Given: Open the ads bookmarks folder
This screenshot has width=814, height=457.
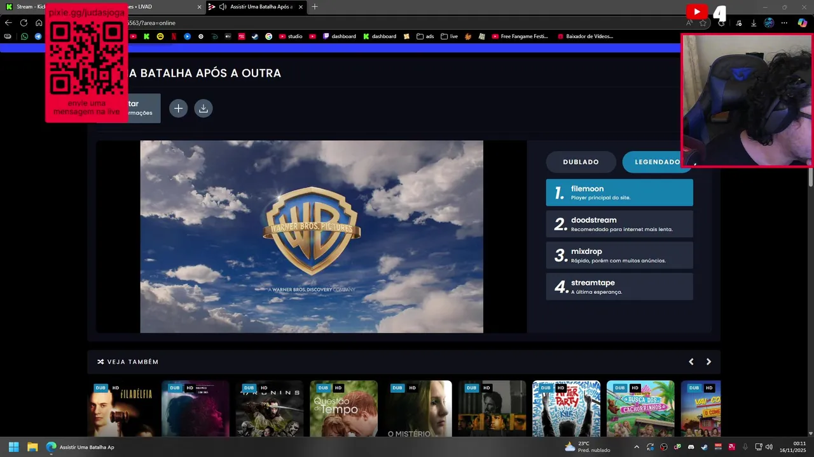Looking at the screenshot, I should 425,36.
